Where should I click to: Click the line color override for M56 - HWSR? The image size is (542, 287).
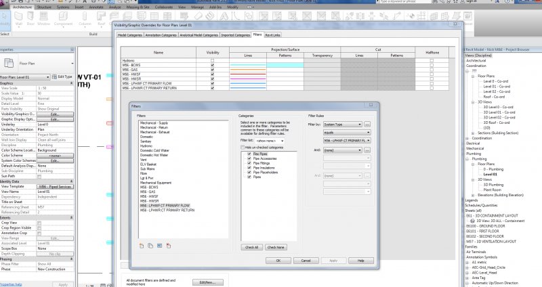click(x=248, y=79)
